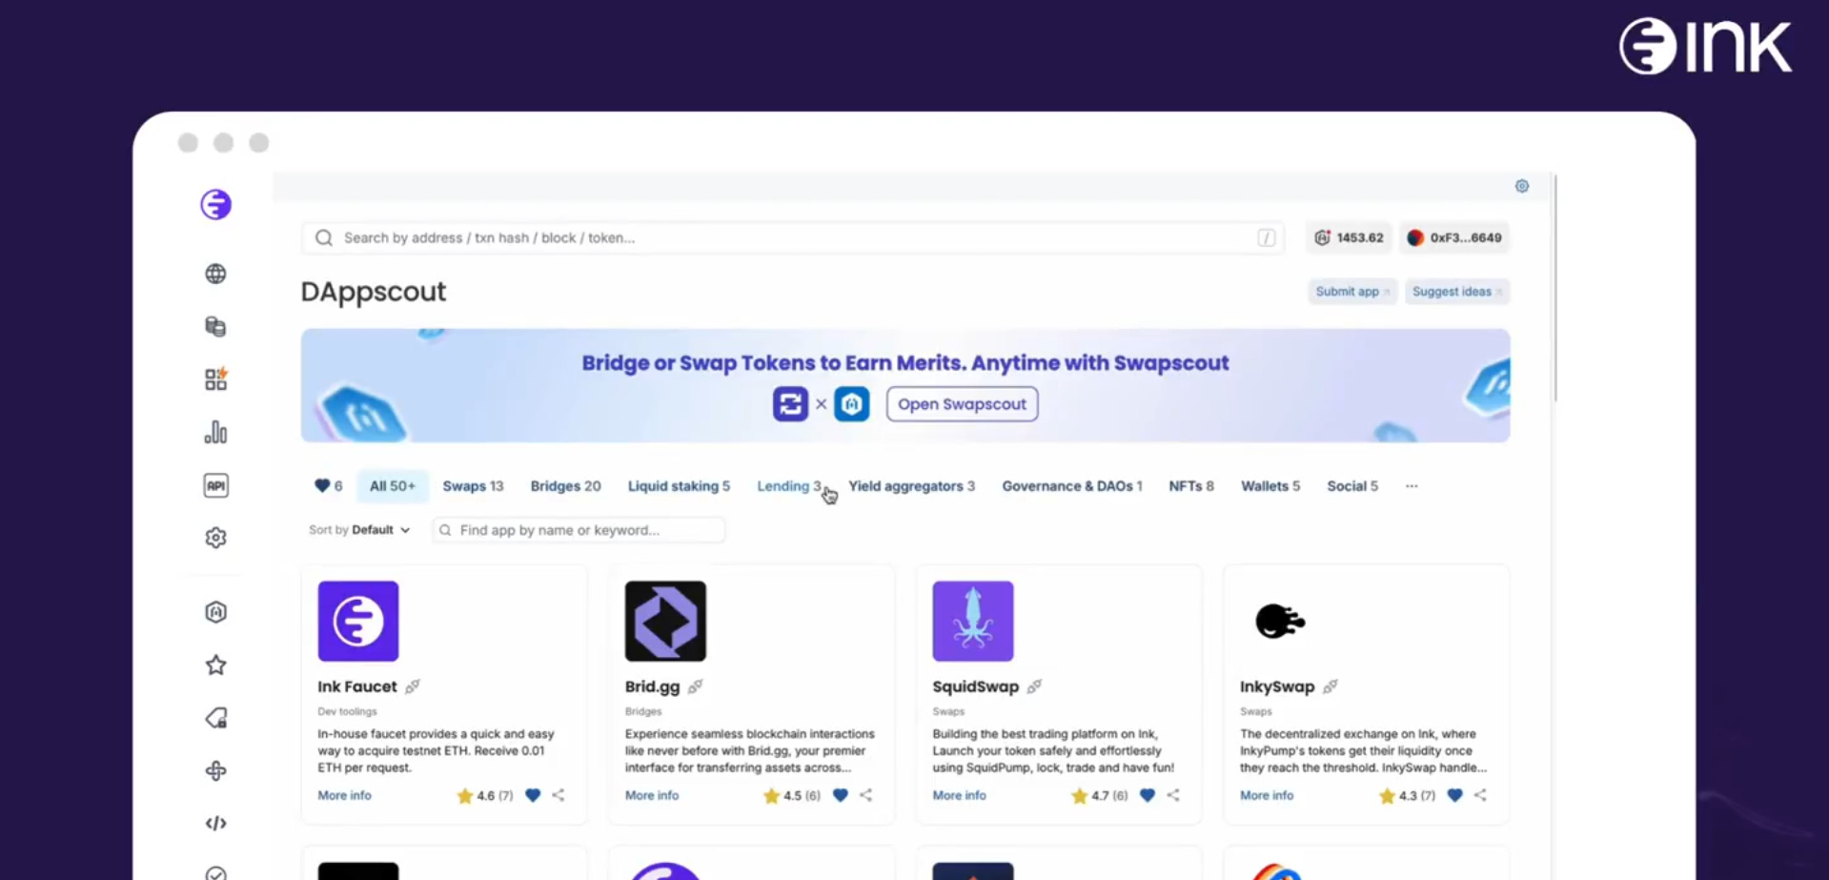Viewport: 1829px width, 880px height.
Task: Click More info on Ink Faucet card
Action: [344, 795]
